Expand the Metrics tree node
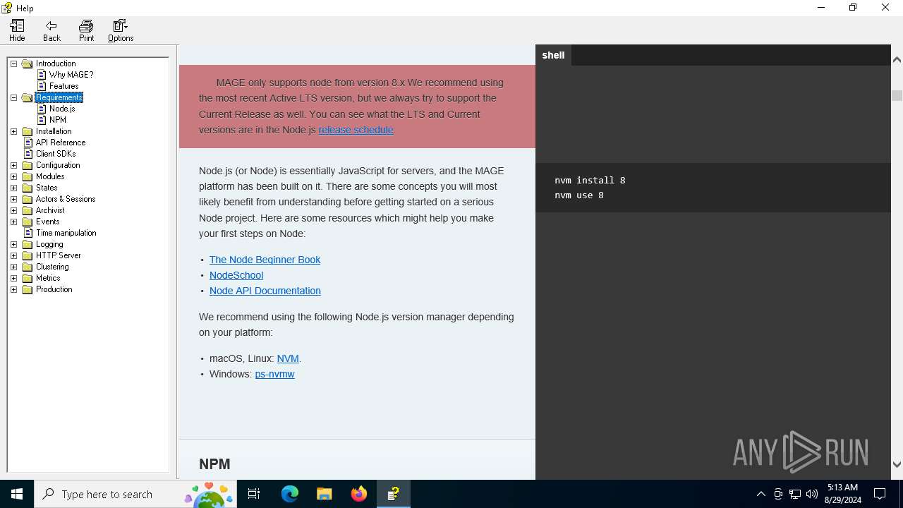903x508 pixels. (13, 278)
